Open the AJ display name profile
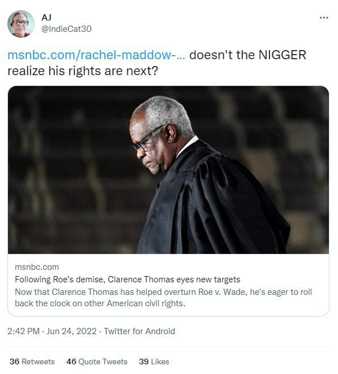 46,18
